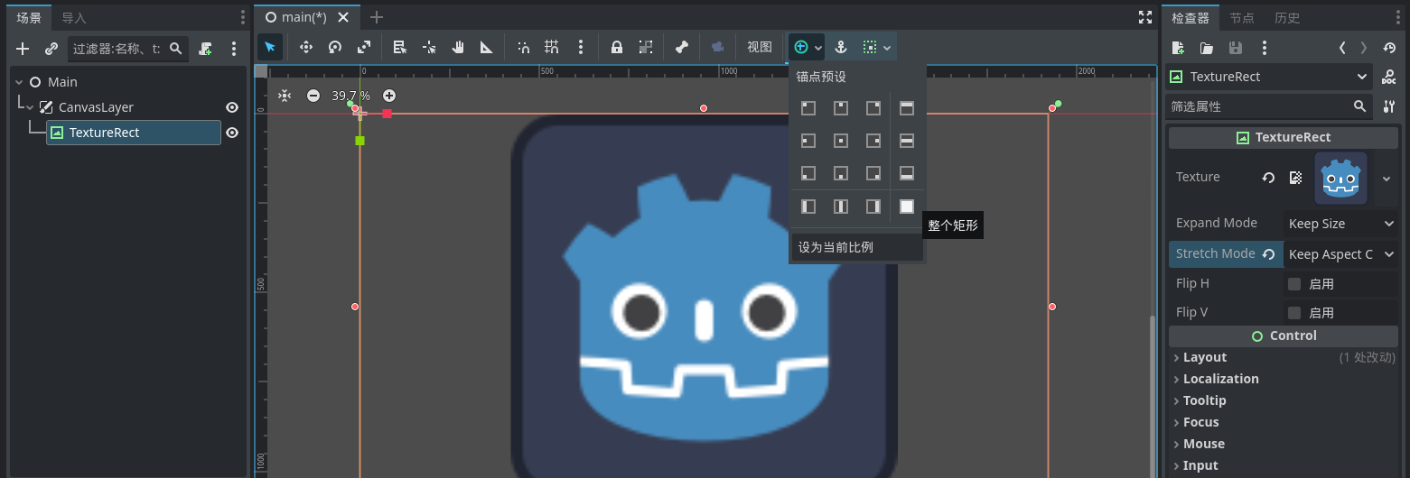Activate the Move Mode tool

[306, 47]
